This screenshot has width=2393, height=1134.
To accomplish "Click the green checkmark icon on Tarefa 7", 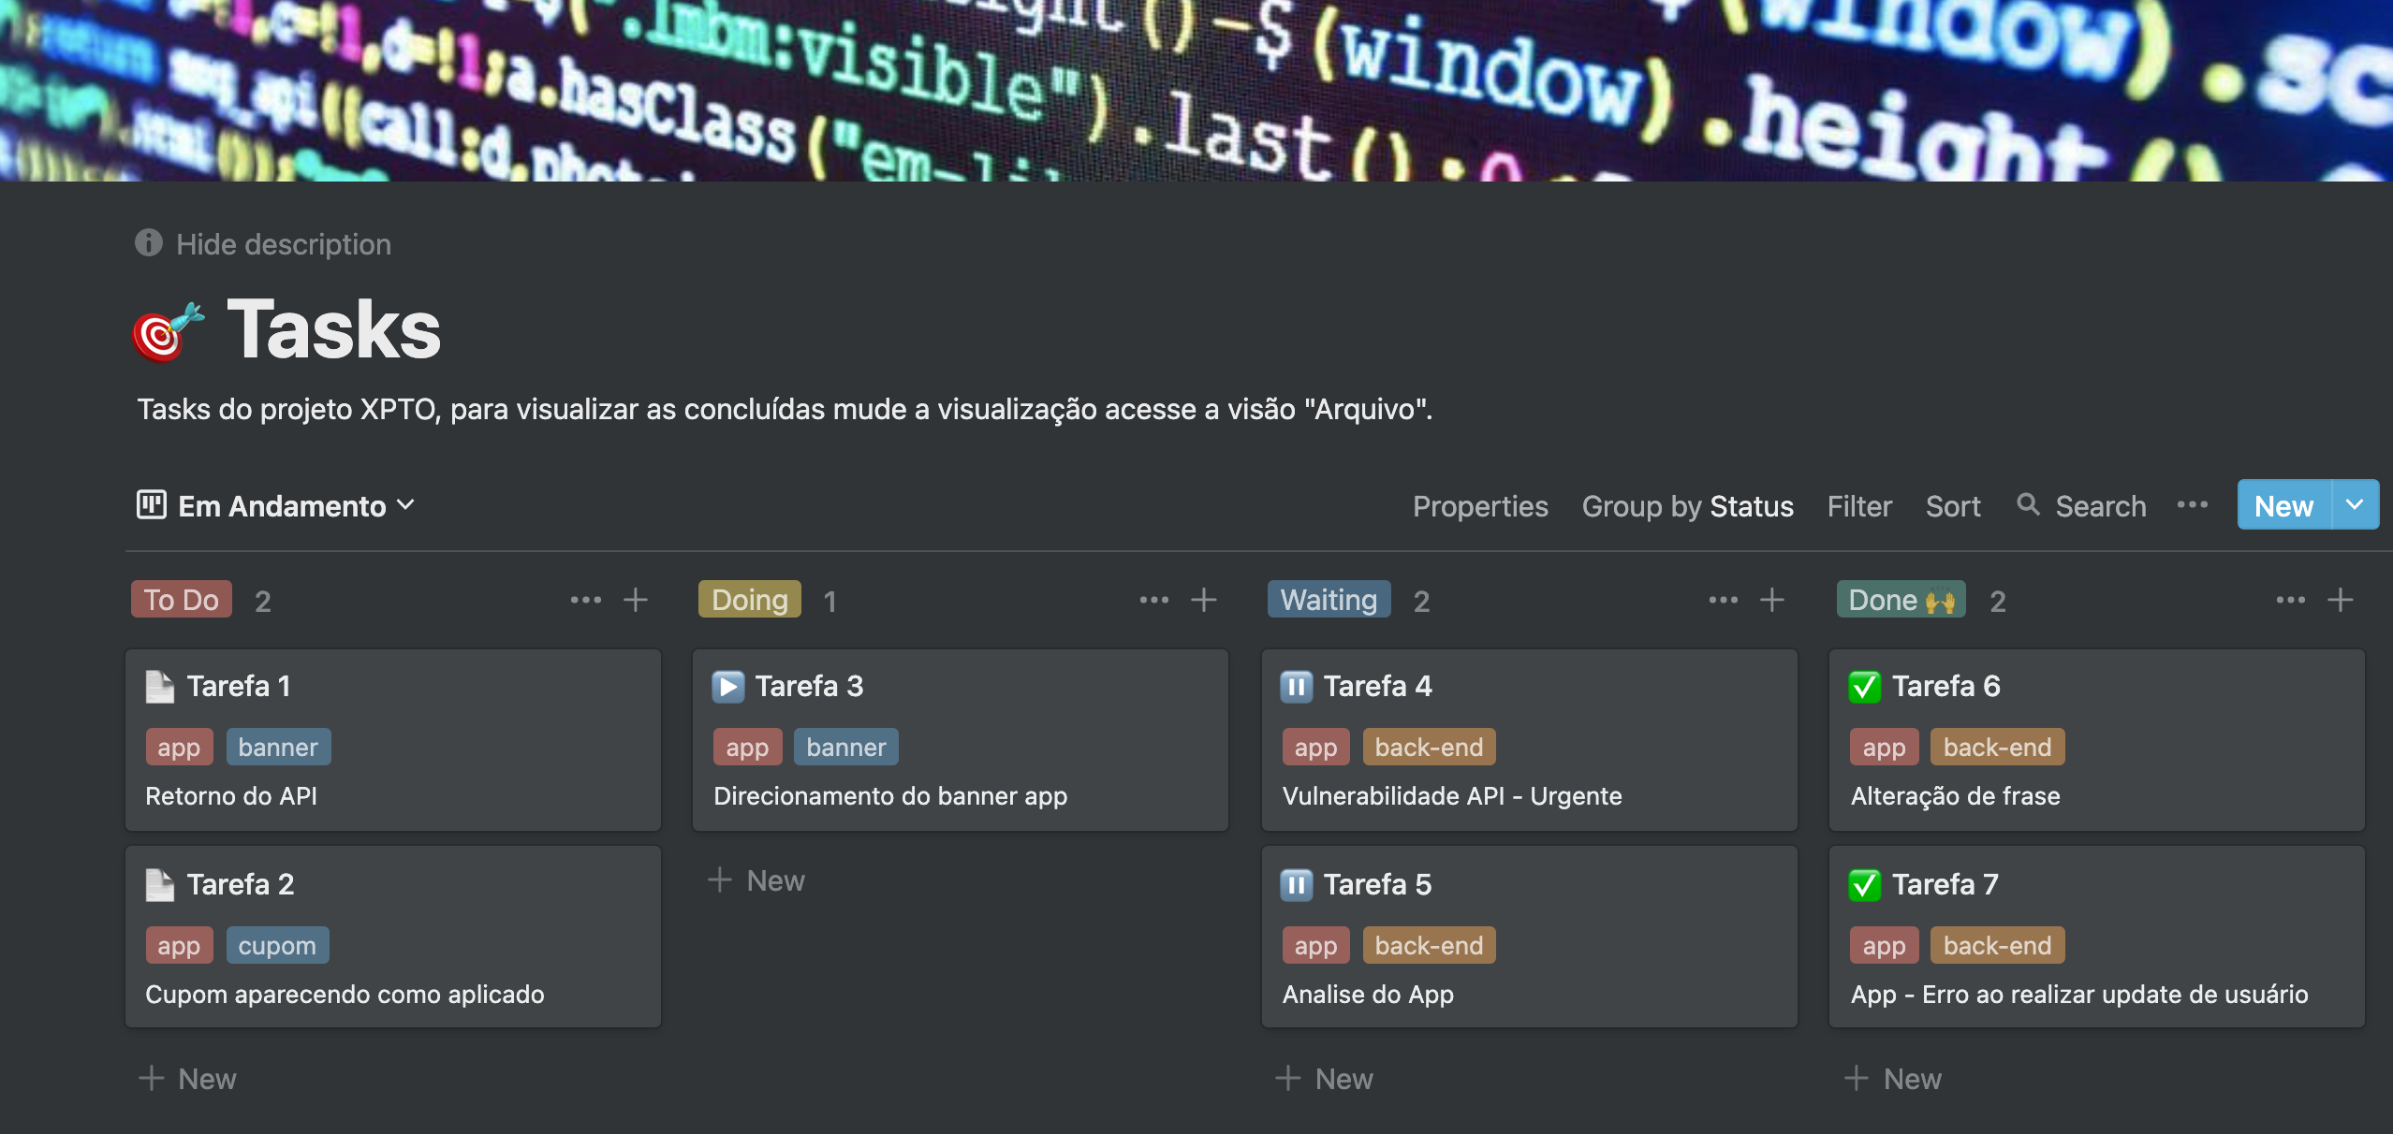I will tap(1865, 885).
